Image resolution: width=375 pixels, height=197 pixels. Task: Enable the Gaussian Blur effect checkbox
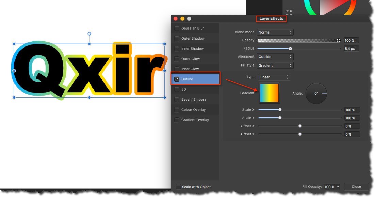click(177, 28)
